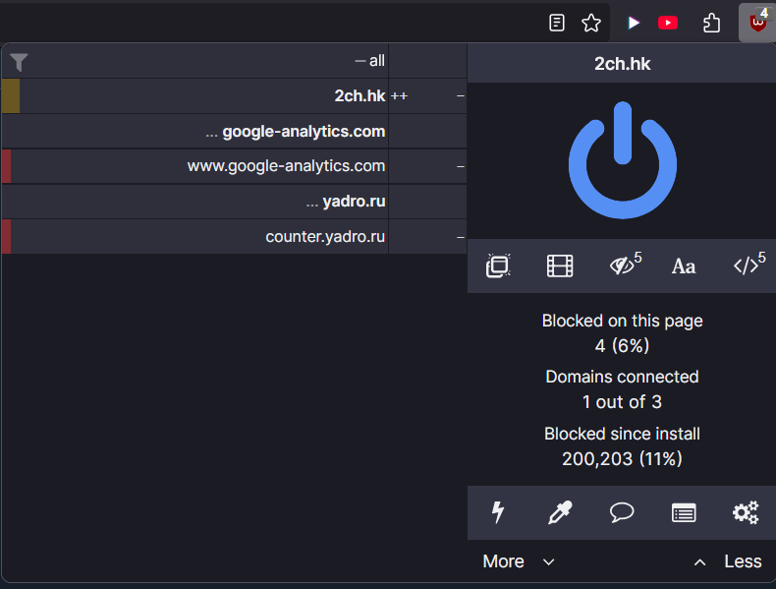Click red cell beside counter.yadro.ru

pyautogui.click(x=7, y=237)
